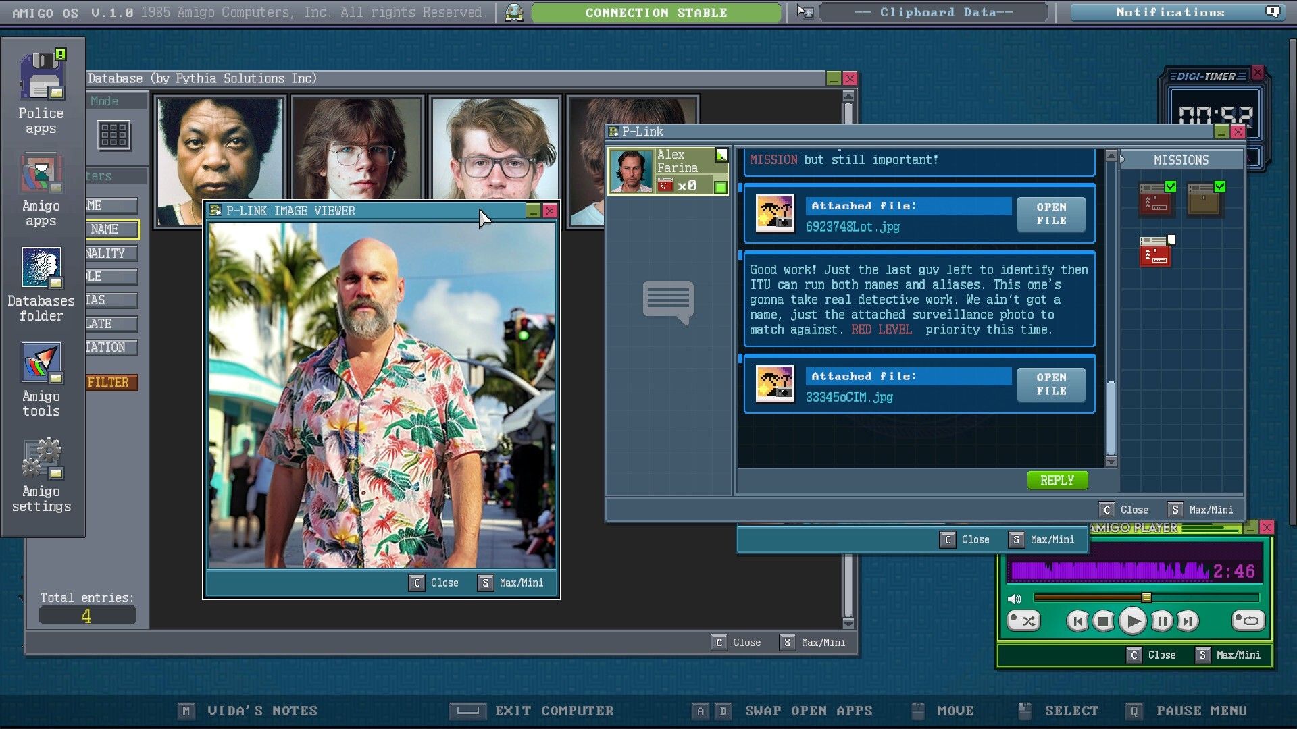Skip to previous track in Amigo Player
Screen dimensions: 1297x729
pos(1077,621)
